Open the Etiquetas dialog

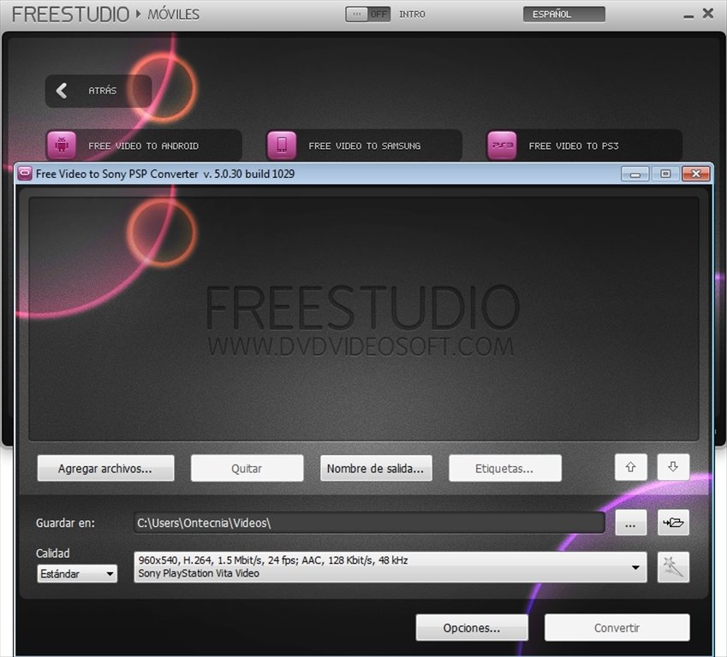tap(505, 469)
